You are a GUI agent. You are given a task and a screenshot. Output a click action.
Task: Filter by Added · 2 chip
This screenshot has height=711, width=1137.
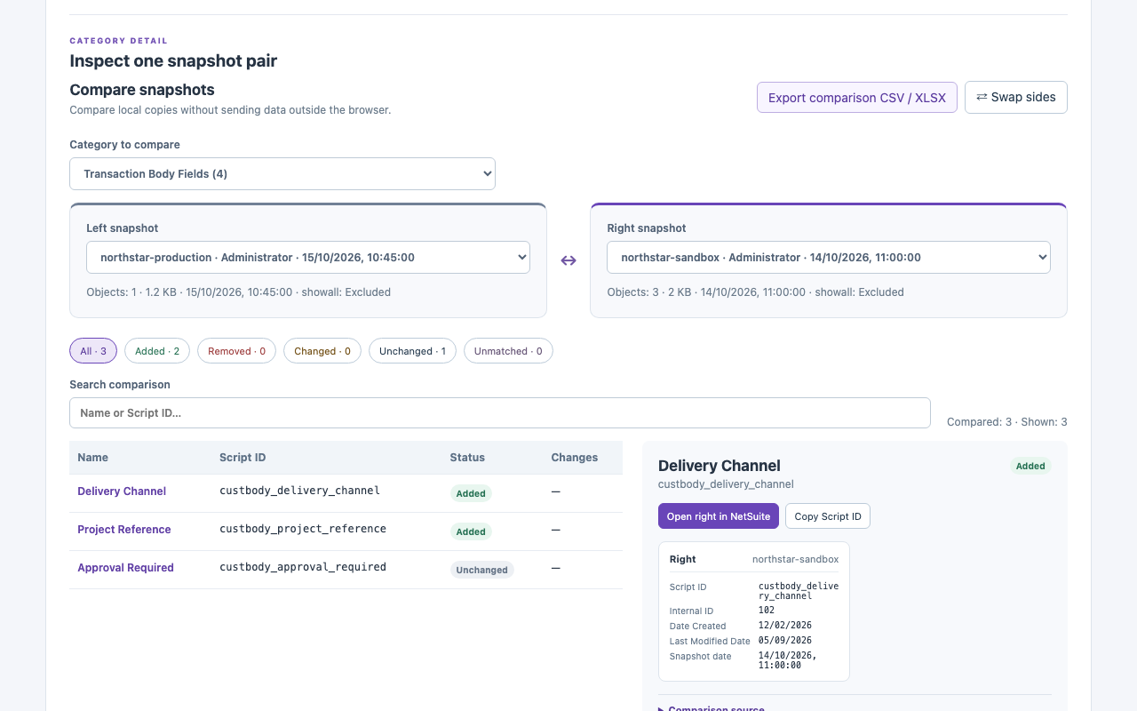click(x=157, y=351)
